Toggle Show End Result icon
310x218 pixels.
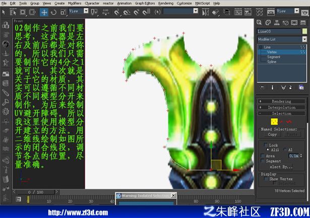coord(272,87)
